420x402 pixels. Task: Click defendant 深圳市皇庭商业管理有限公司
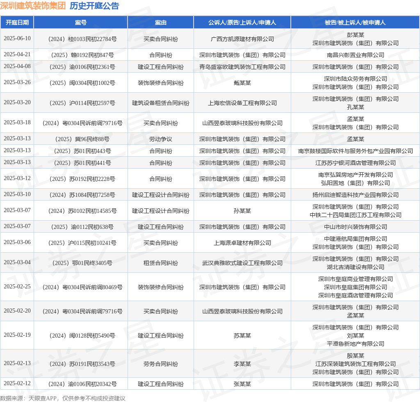tap(356, 279)
